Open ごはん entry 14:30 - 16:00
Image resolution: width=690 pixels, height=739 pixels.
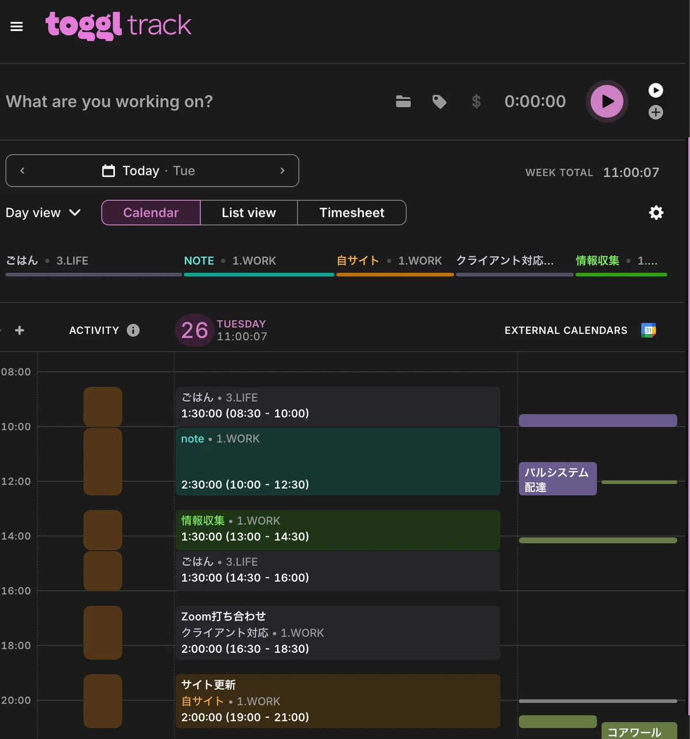click(338, 571)
